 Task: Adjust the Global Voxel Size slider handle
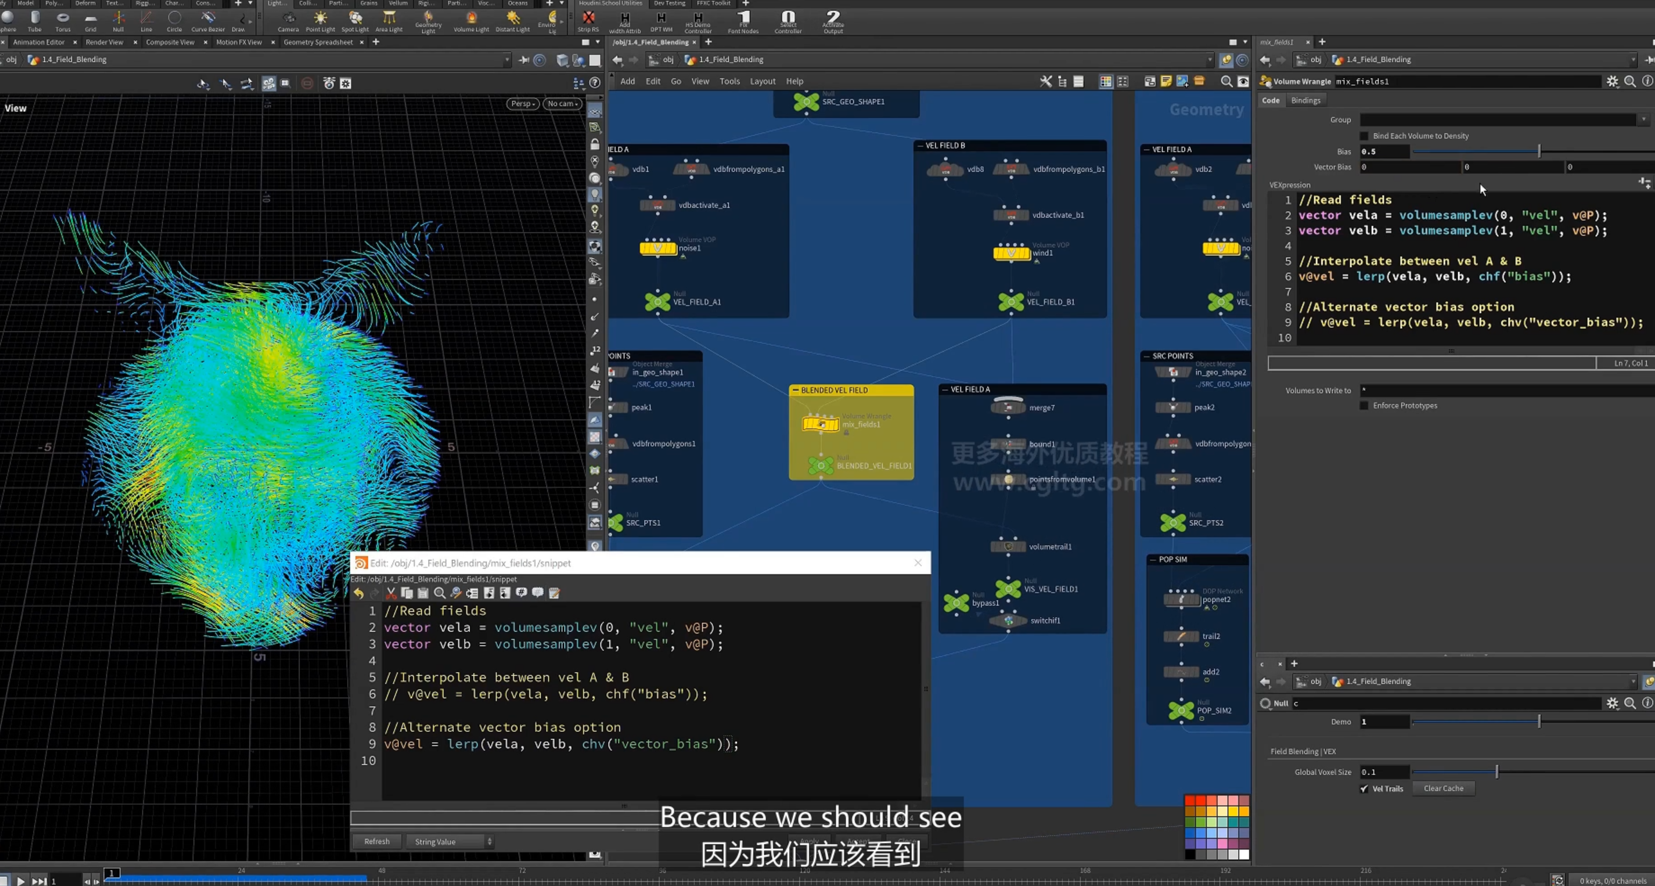1496,772
